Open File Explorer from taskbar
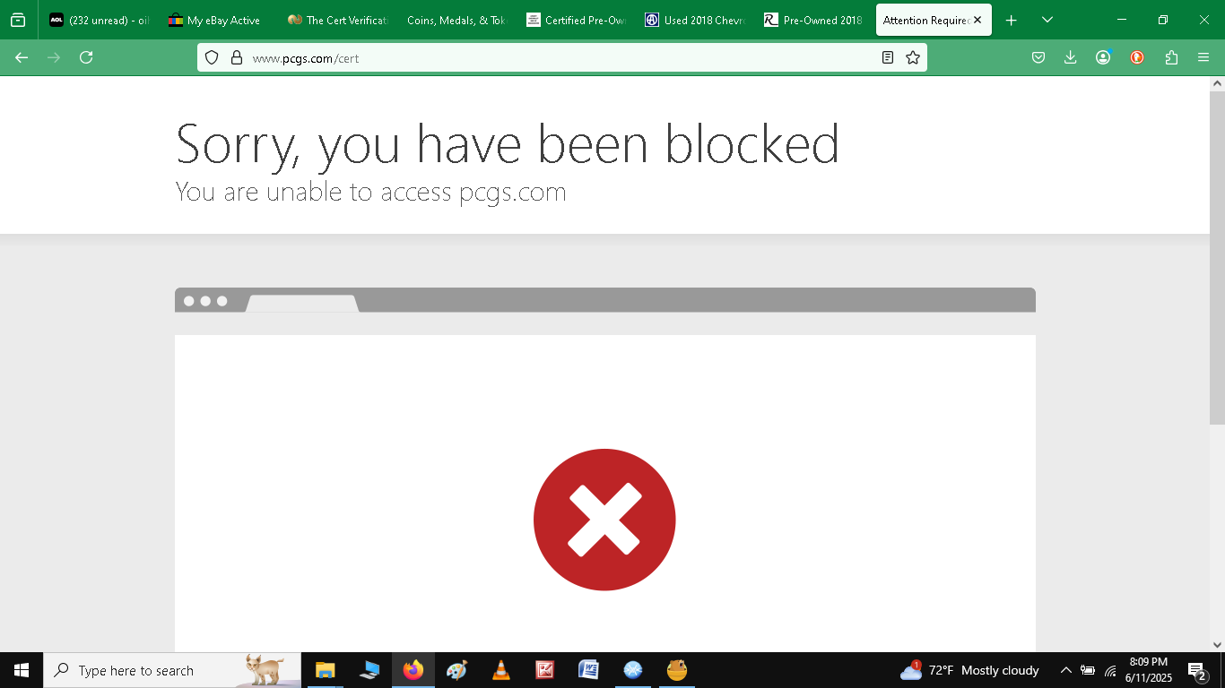1225x688 pixels. (x=325, y=670)
